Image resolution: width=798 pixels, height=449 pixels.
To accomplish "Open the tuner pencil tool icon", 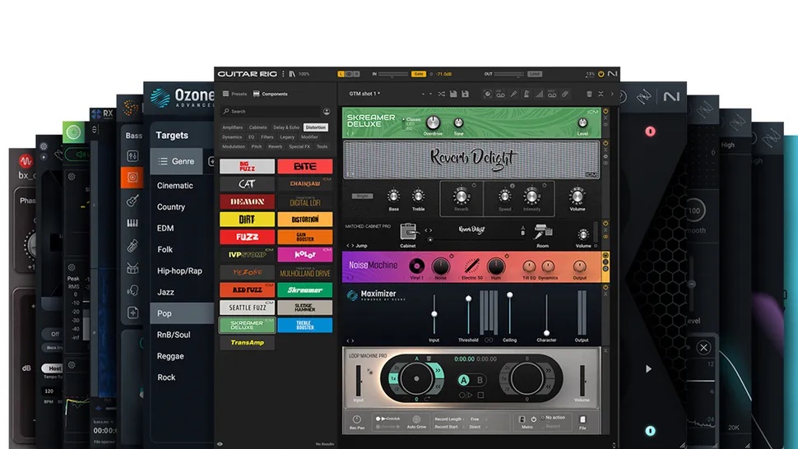I will point(513,94).
